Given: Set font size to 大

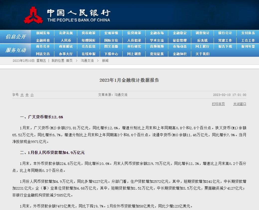Looking at the screenshot, I should coord(22,95).
